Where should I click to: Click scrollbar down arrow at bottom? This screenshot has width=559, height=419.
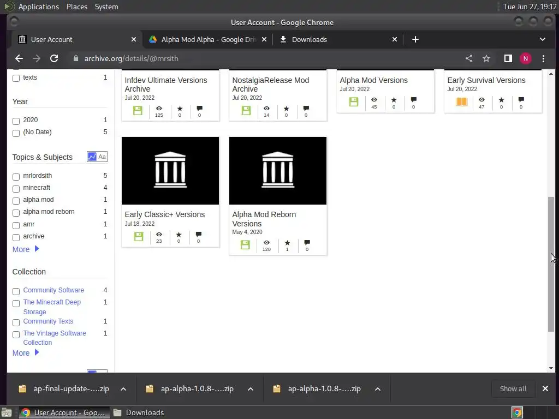551,368
